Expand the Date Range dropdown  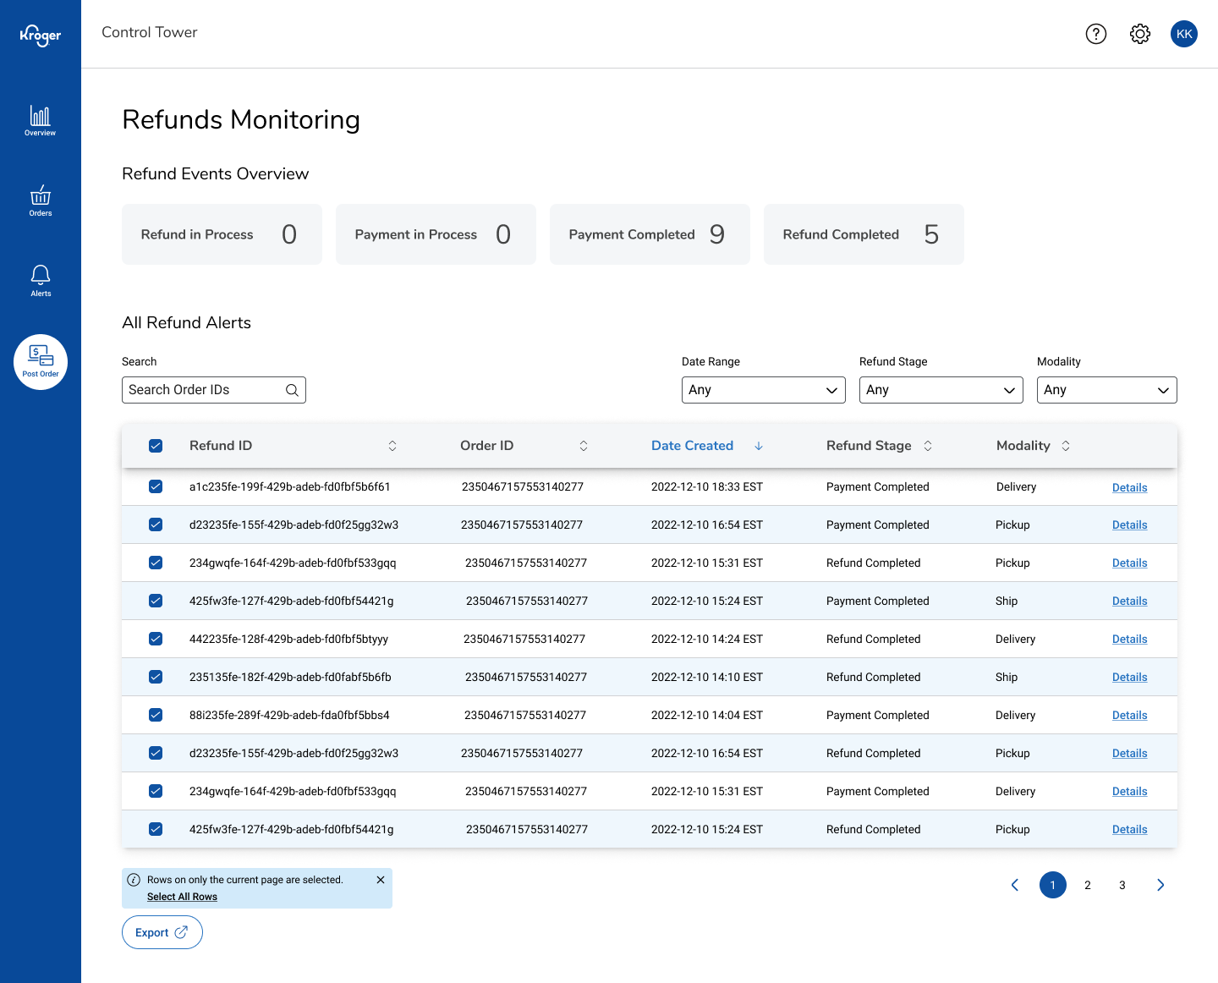tap(763, 390)
